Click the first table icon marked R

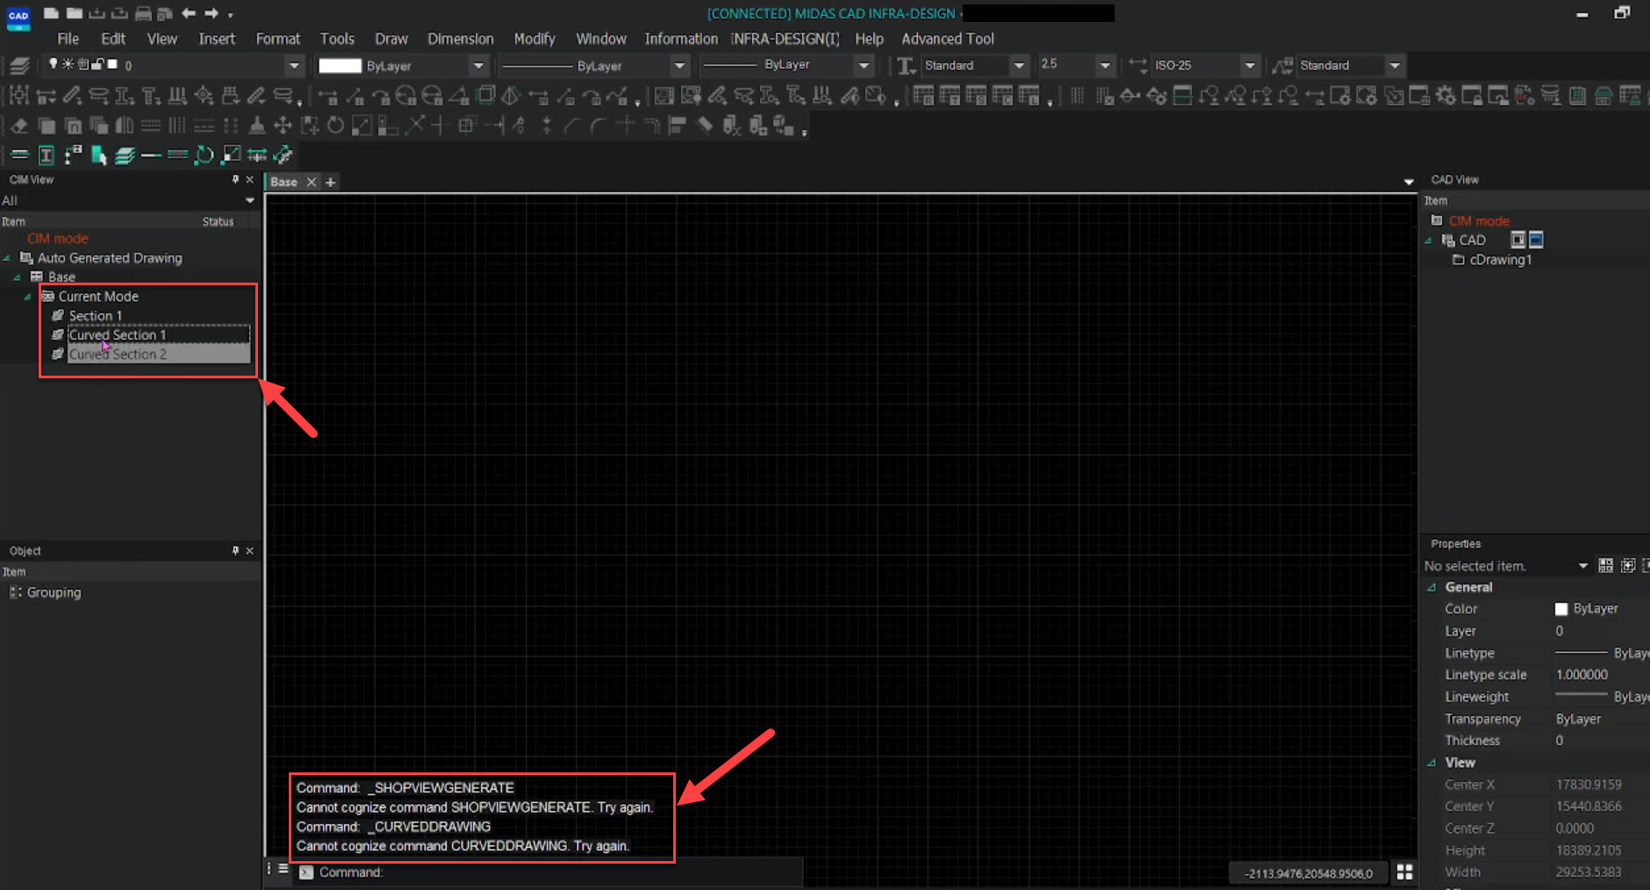922,96
